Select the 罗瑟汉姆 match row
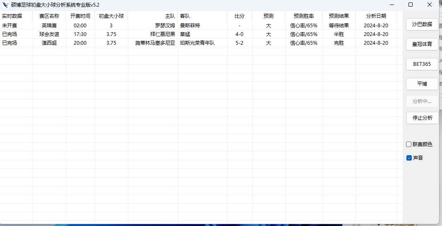 165,25
